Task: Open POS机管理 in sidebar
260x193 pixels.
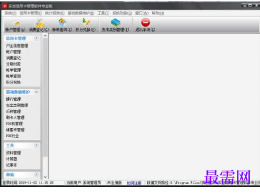Action: click(15, 124)
